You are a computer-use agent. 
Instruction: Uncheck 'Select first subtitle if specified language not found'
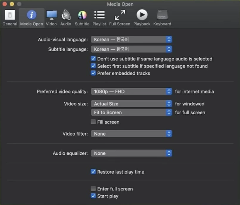(x=93, y=66)
